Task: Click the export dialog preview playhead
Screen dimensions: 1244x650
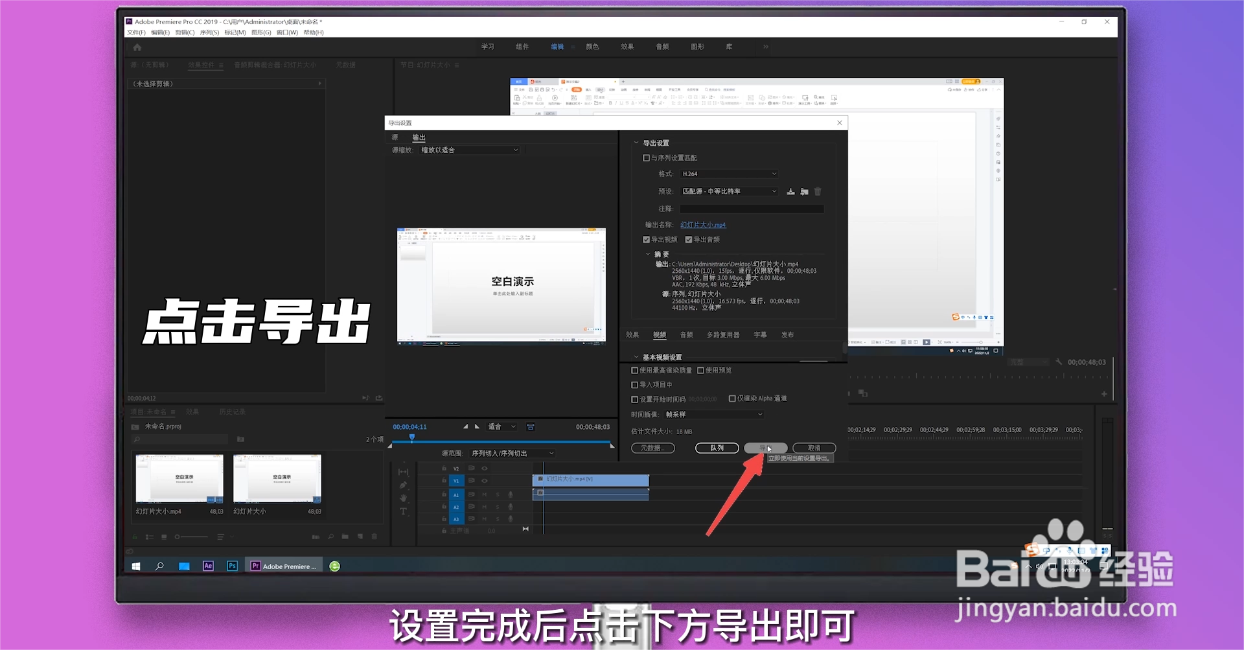Action: [x=412, y=438]
